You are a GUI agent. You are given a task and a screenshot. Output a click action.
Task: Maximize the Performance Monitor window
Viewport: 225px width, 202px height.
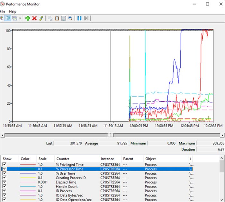tap(208, 4)
